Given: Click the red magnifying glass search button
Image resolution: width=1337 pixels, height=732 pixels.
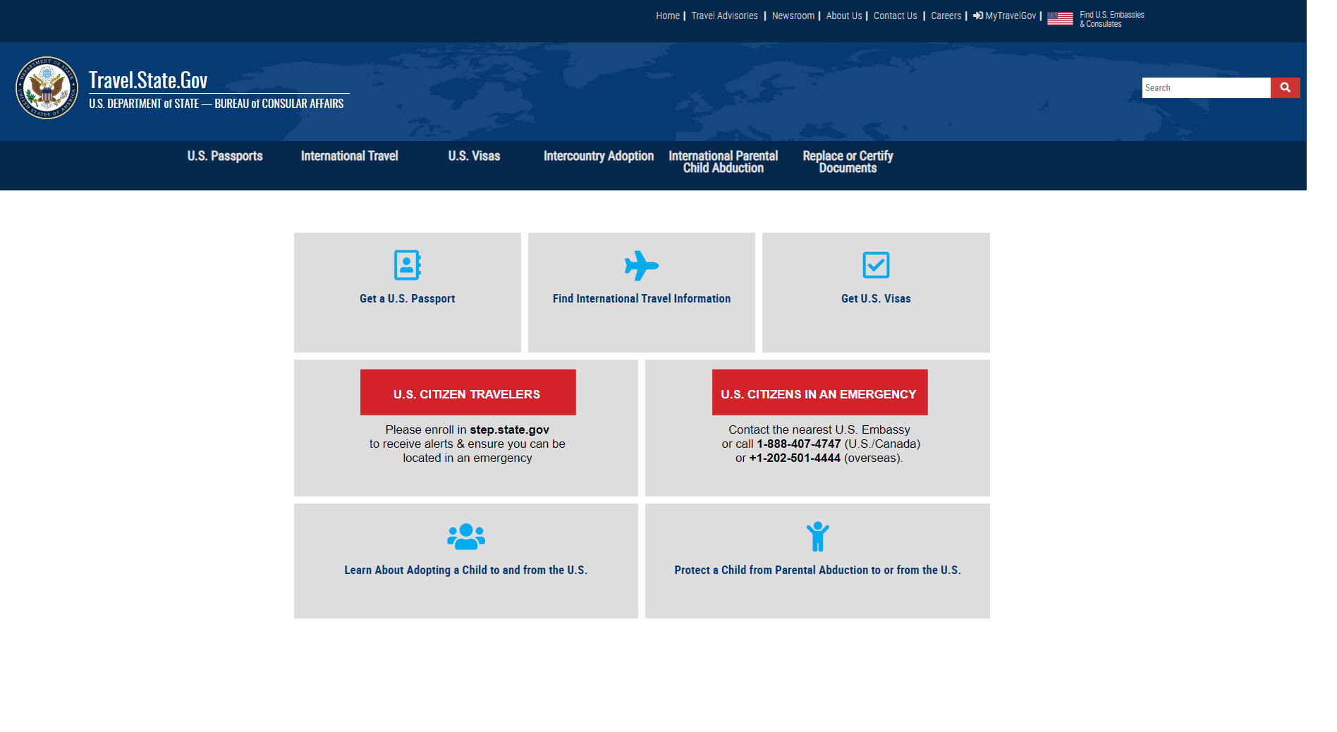Looking at the screenshot, I should tap(1286, 87).
